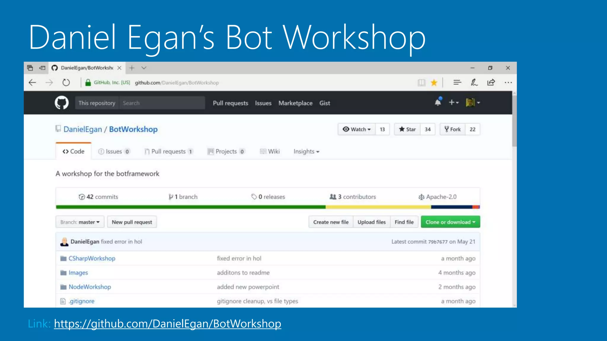Click the web note pen icon
Viewport: 607px width, 341px height.
tap(474, 82)
